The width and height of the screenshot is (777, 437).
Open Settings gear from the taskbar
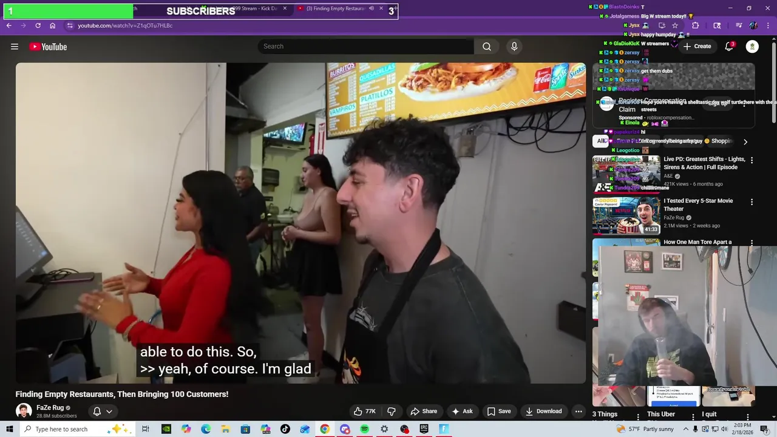pos(384,429)
